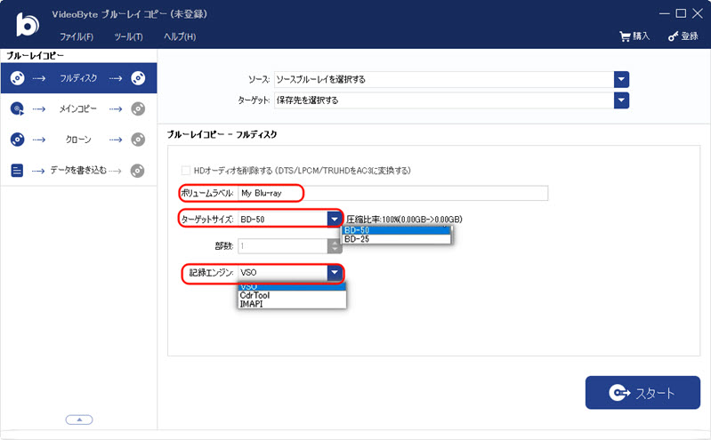
Task: Click the 部数 copies field
Action: pos(282,246)
